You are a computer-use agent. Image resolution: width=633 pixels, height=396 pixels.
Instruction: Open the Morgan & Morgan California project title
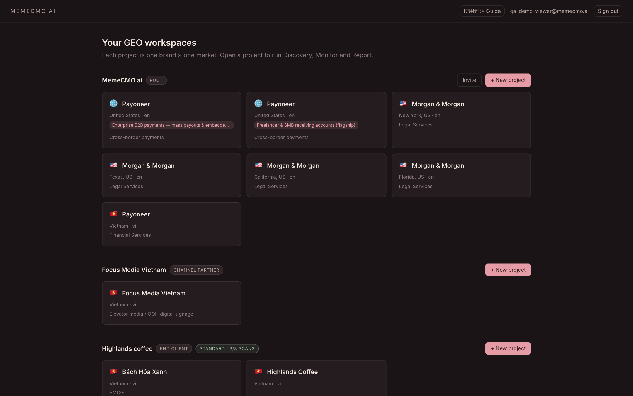293,166
